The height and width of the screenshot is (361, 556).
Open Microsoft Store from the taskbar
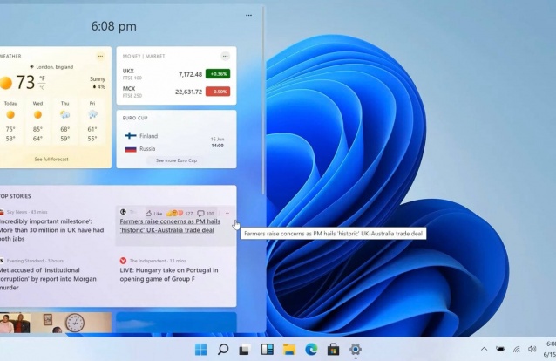pyautogui.click(x=332, y=350)
